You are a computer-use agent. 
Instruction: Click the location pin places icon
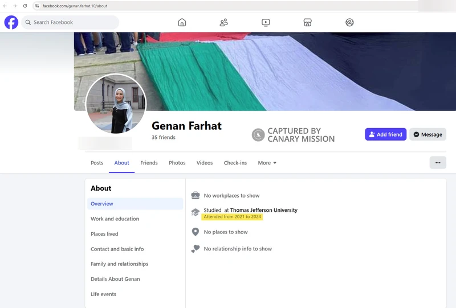tap(196, 232)
